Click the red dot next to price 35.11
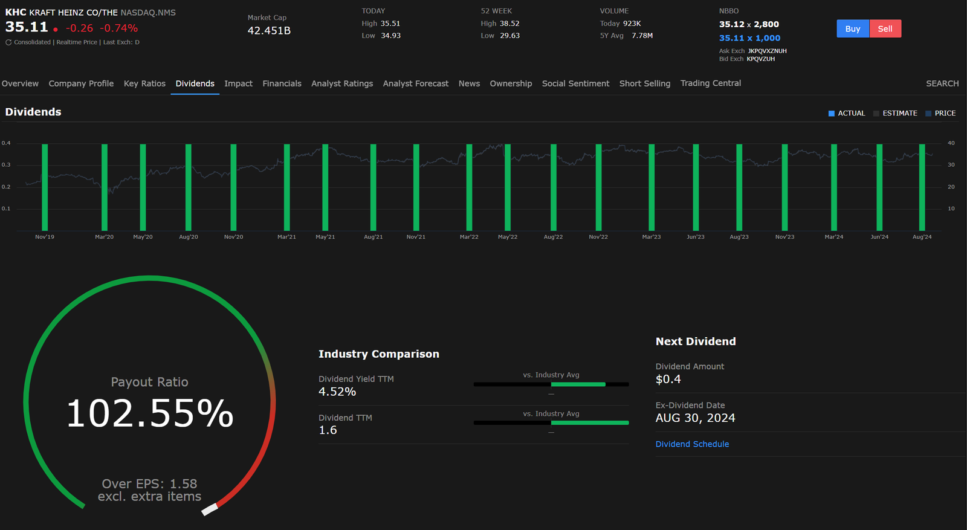Image resolution: width=967 pixels, height=530 pixels. [x=56, y=29]
